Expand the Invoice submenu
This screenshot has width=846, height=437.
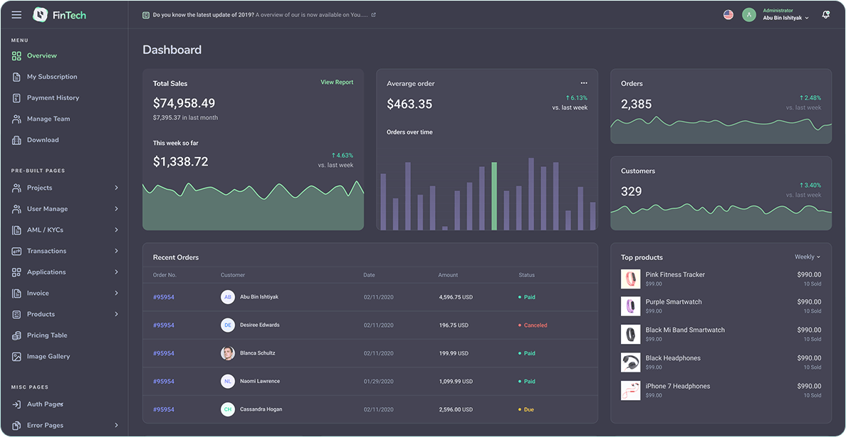tap(116, 293)
